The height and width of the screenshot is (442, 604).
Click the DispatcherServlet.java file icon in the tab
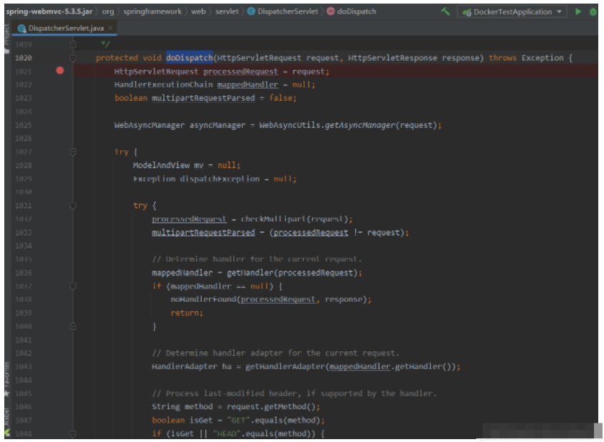click(22, 28)
